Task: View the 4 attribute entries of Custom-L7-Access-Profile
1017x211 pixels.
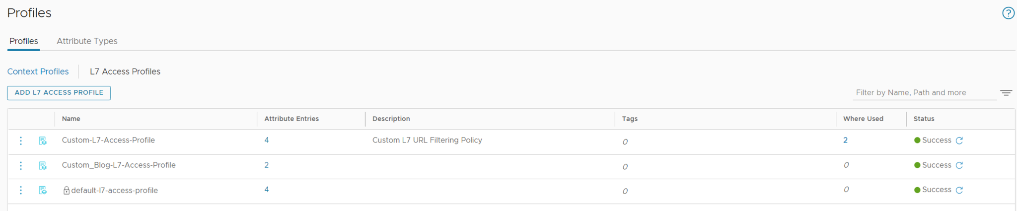Action: point(267,141)
